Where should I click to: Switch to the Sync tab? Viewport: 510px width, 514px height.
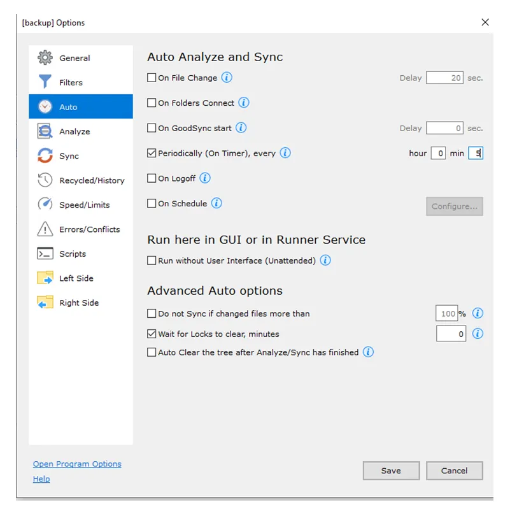click(81, 155)
